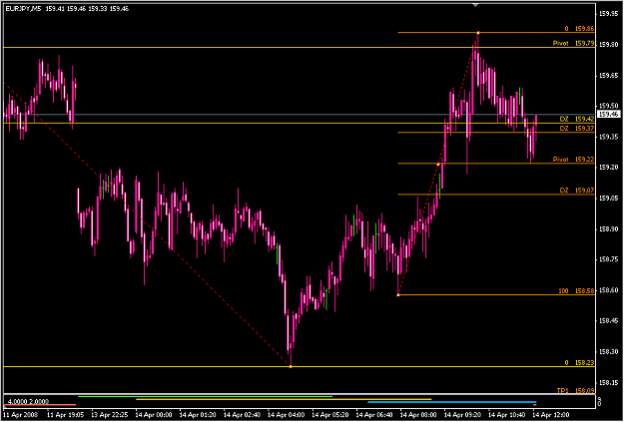Click the 158.30 price scale value
The width and height of the screenshot is (624, 422).
[x=608, y=352]
